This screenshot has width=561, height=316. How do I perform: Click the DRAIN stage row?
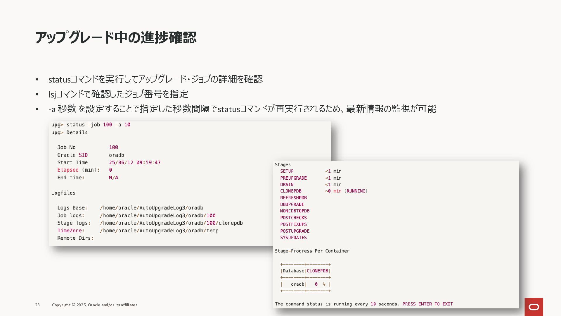coord(311,185)
